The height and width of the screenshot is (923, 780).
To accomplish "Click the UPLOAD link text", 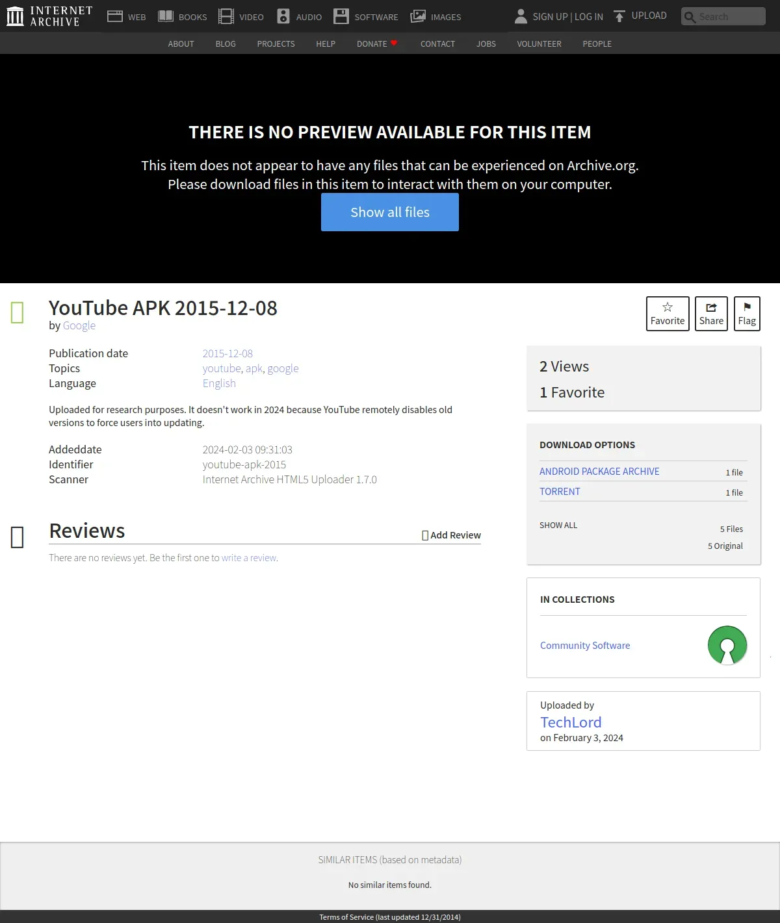I will click(649, 16).
